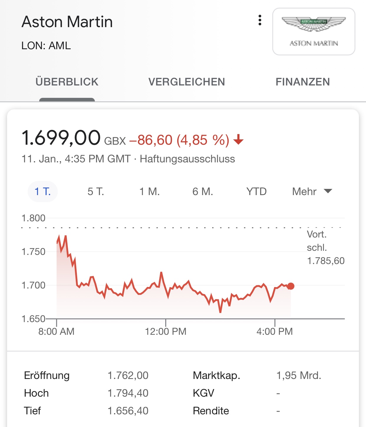The image size is (366, 427).
Task: Show the YTD chart range
Action: pyautogui.click(x=256, y=192)
